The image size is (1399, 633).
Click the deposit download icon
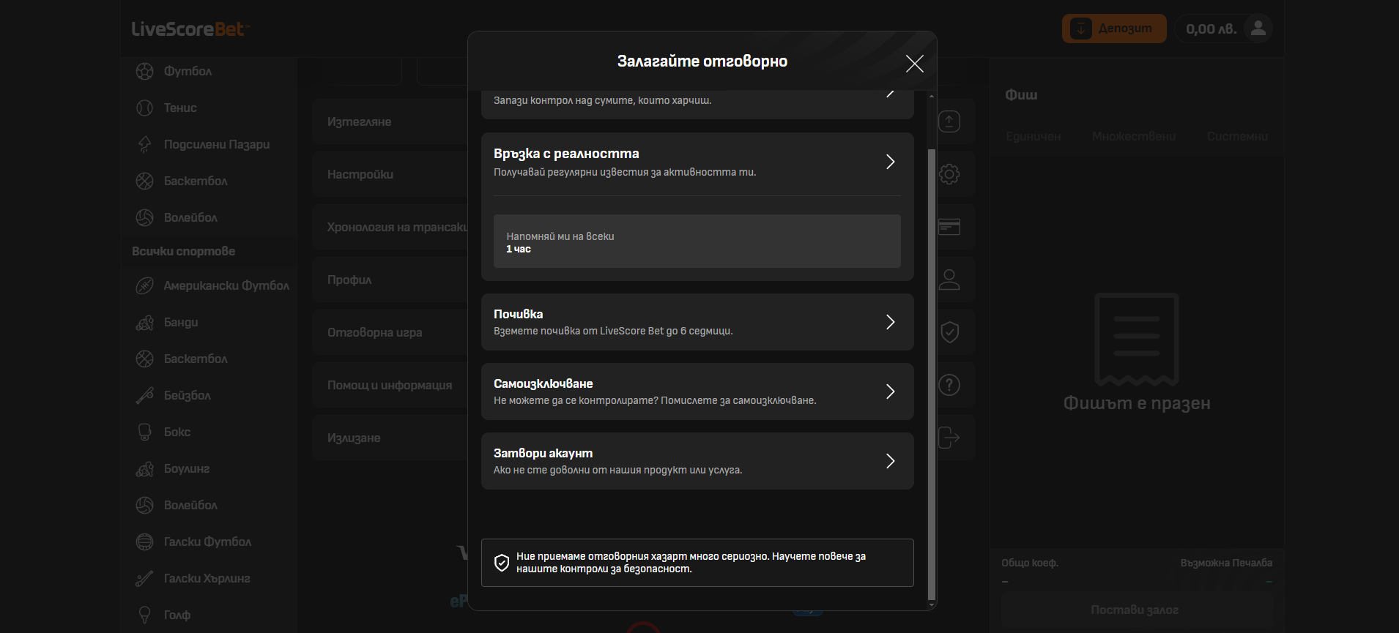[x=1081, y=29]
